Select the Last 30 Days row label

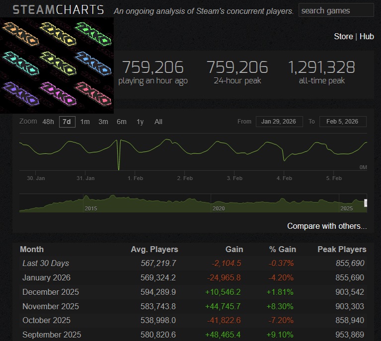tap(46, 263)
